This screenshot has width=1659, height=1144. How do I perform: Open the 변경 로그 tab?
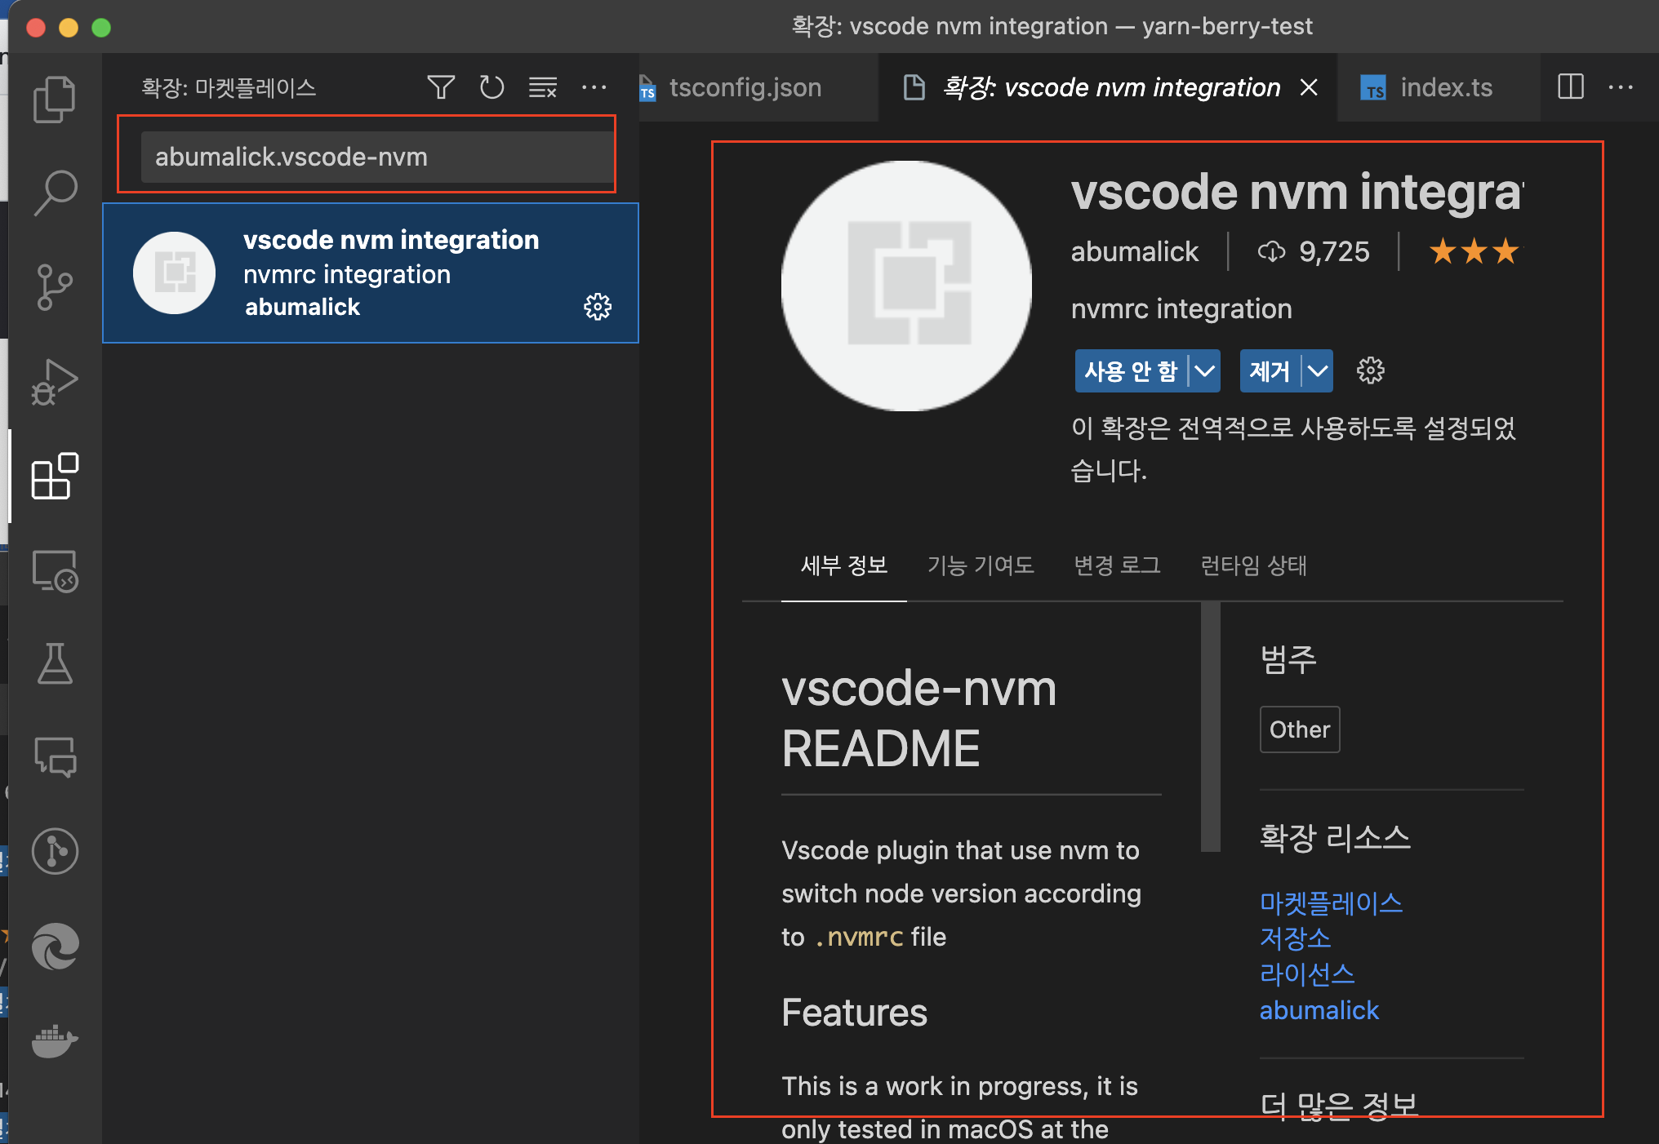[1117, 565]
